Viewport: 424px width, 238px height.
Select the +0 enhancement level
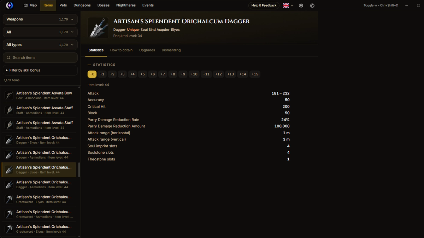coord(92,74)
